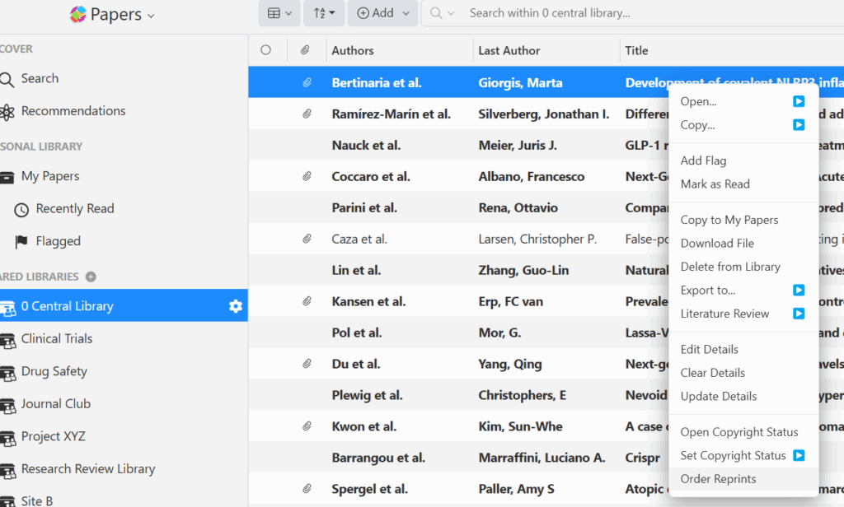Click the Flagged flag icon in sidebar
The width and height of the screenshot is (844, 507).
pyautogui.click(x=21, y=241)
